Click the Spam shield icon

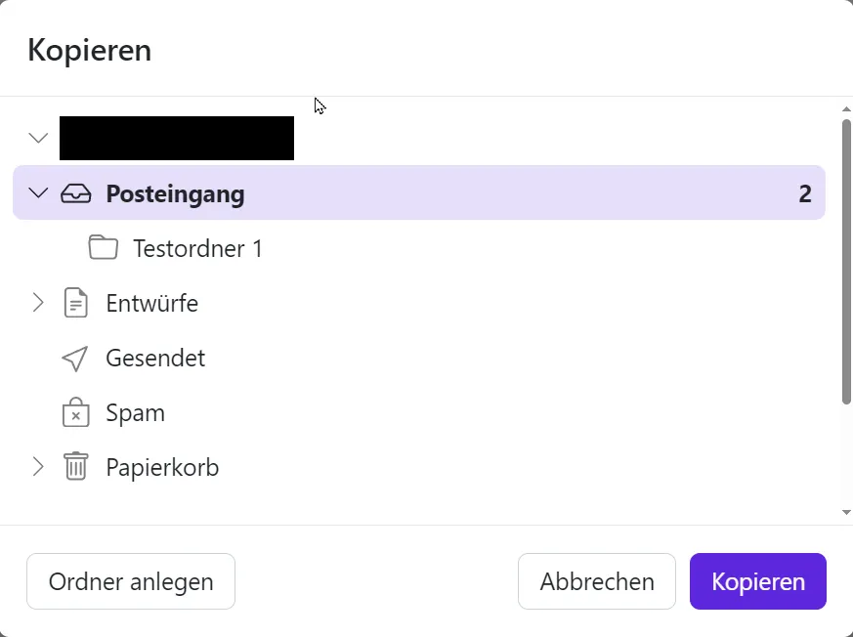75,412
